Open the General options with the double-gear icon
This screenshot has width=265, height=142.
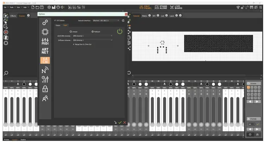point(45,22)
